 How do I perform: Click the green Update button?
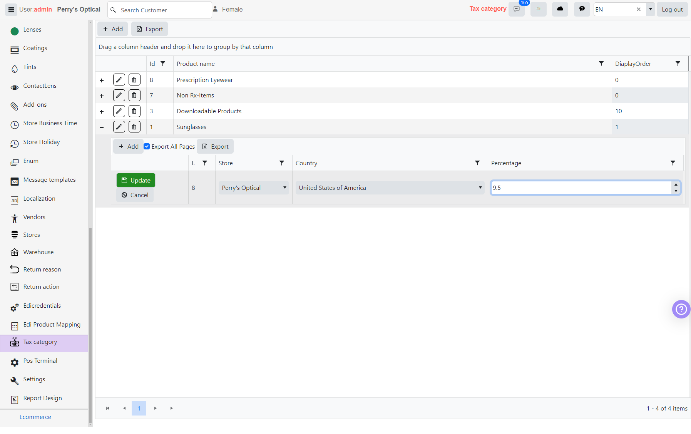point(136,180)
